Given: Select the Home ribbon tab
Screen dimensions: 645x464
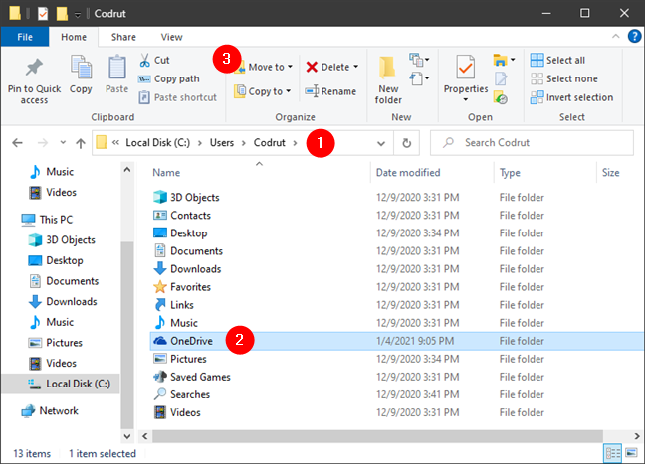Looking at the screenshot, I should (x=74, y=37).
